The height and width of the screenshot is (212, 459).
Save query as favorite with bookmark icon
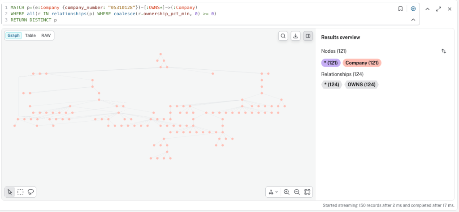point(400,8)
